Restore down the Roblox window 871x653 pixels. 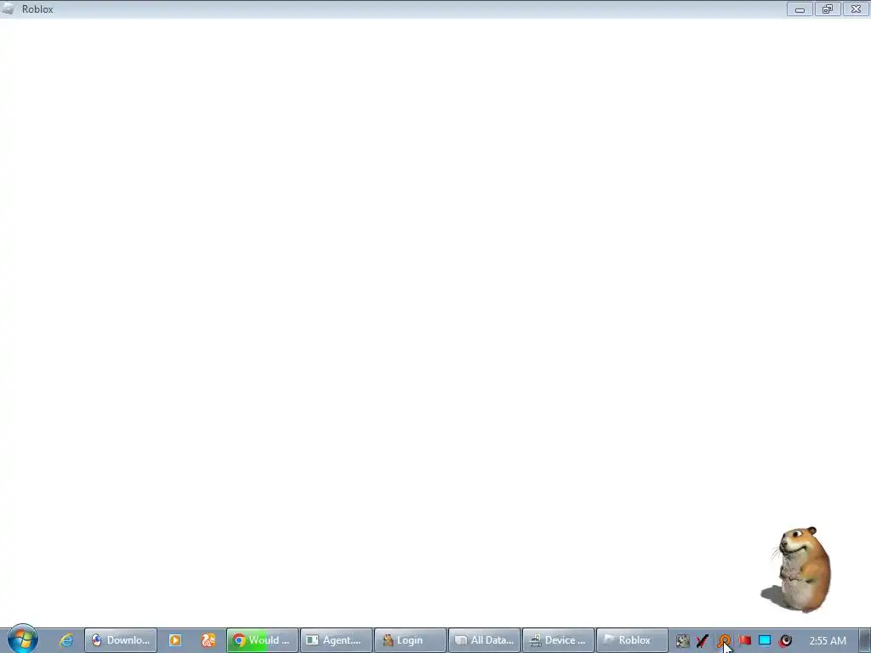click(x=828, y=9)
